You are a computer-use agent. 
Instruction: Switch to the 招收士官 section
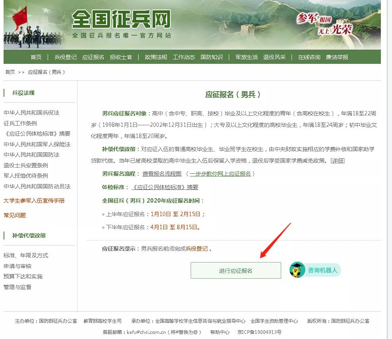click(x=121, y=57)
